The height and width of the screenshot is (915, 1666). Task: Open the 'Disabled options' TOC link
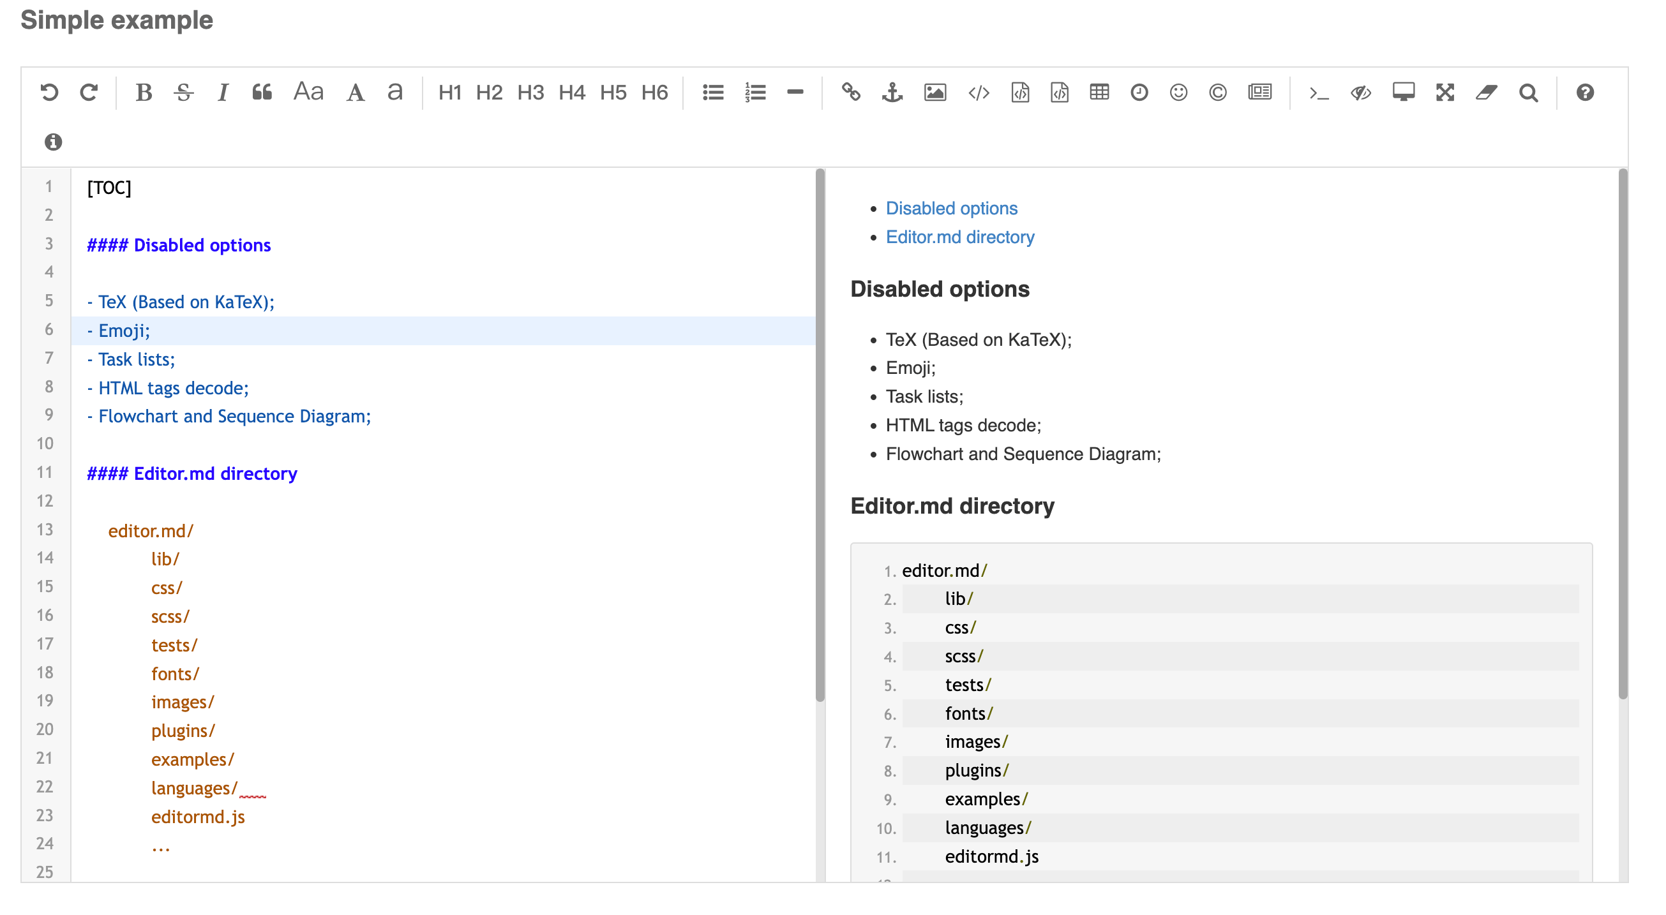(951, 208)
